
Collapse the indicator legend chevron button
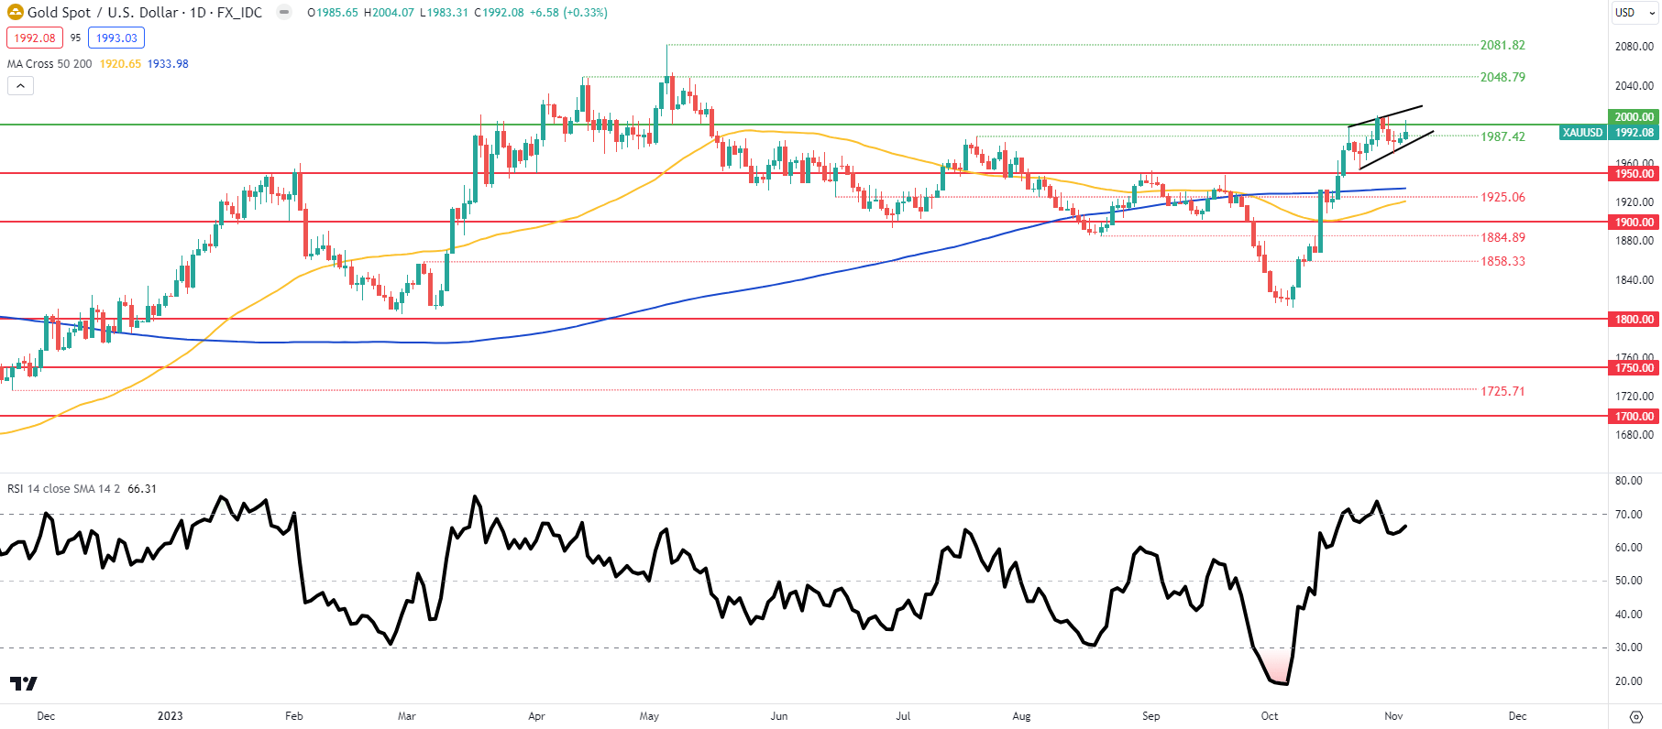tap(20, 86)
